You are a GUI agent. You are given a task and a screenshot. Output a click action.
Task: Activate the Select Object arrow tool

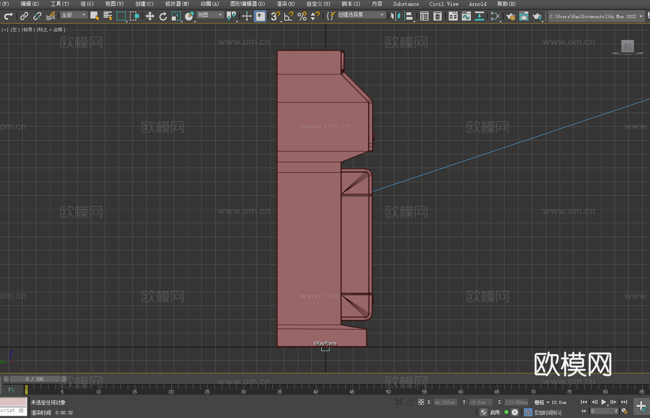click(x=95, y=16)
